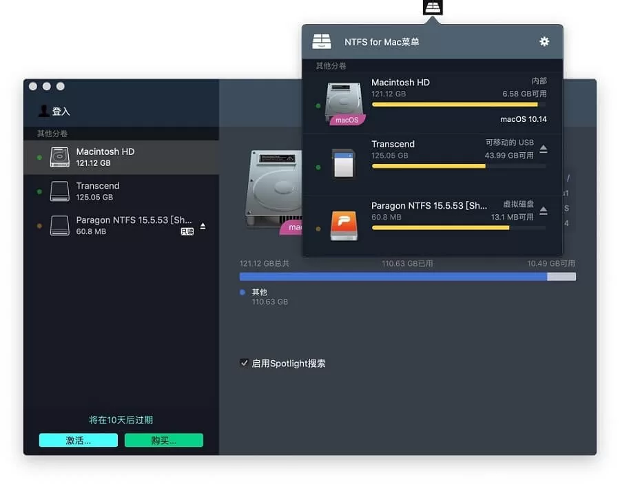Open settings gear in NTFS for Mac menu
The height and width of the screenshot is (484, 620).
coord(544,41)
